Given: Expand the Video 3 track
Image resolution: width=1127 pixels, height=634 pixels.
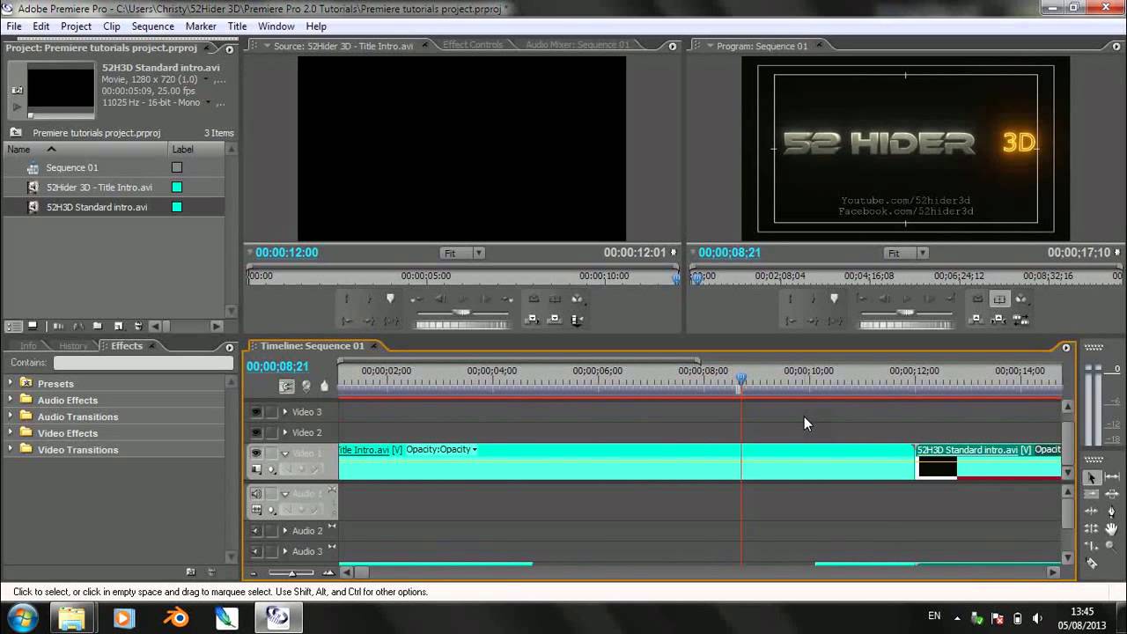Looking at the screenshot, I should point(284,412).
